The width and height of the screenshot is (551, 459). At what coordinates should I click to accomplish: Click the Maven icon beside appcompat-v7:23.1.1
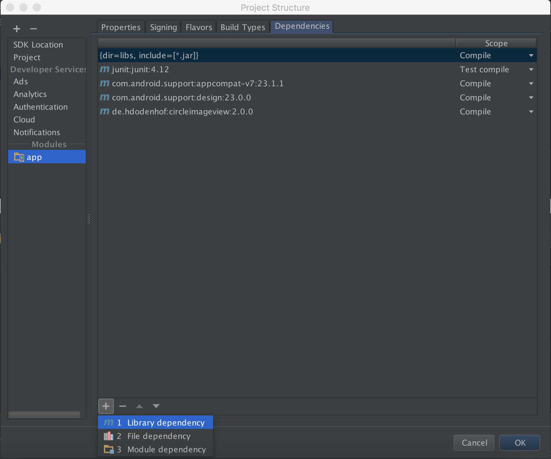(105, 83)
